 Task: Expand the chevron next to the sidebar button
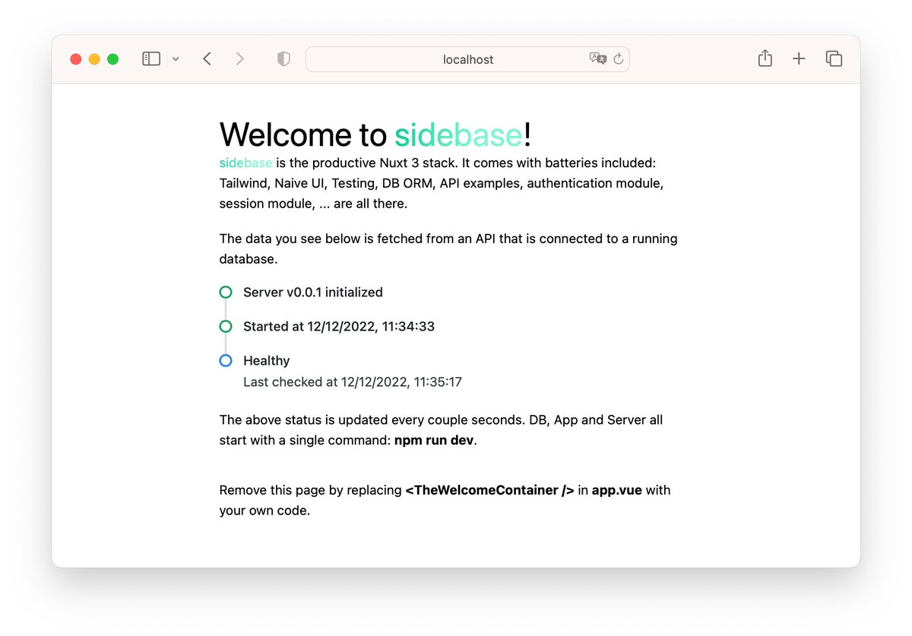tap(176, 59)
